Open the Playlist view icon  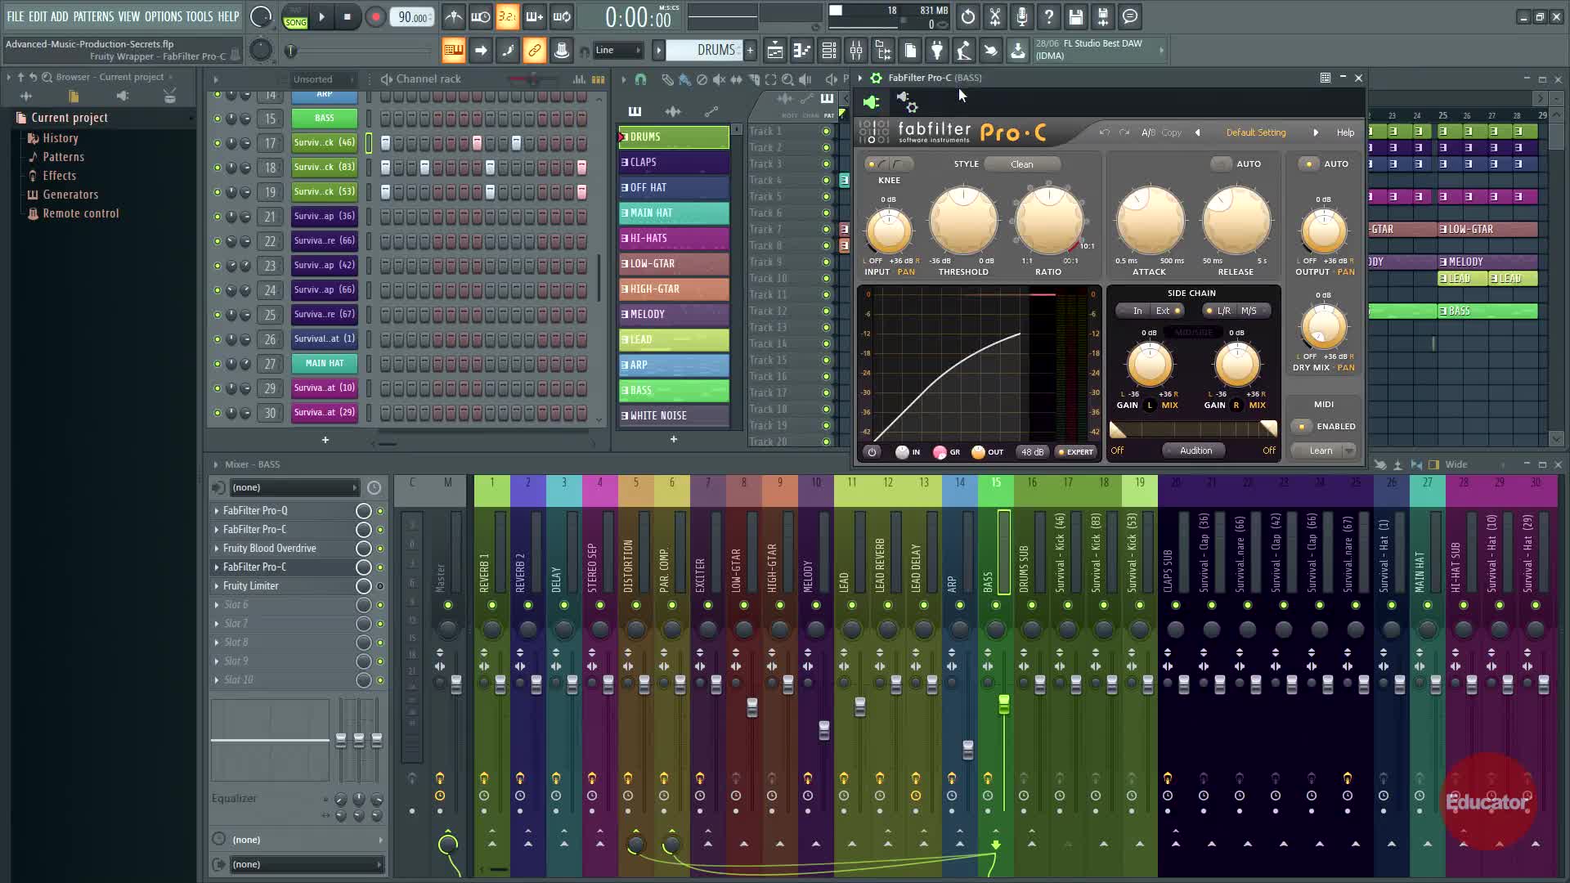pyautogui.click(x=774, y=51)
